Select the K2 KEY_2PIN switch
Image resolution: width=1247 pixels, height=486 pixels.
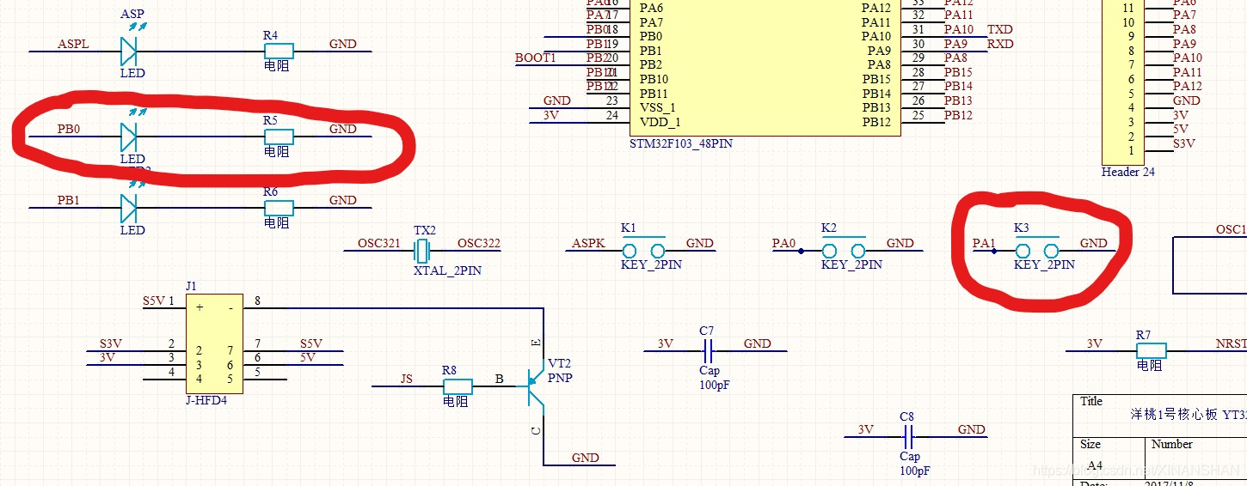844,250
